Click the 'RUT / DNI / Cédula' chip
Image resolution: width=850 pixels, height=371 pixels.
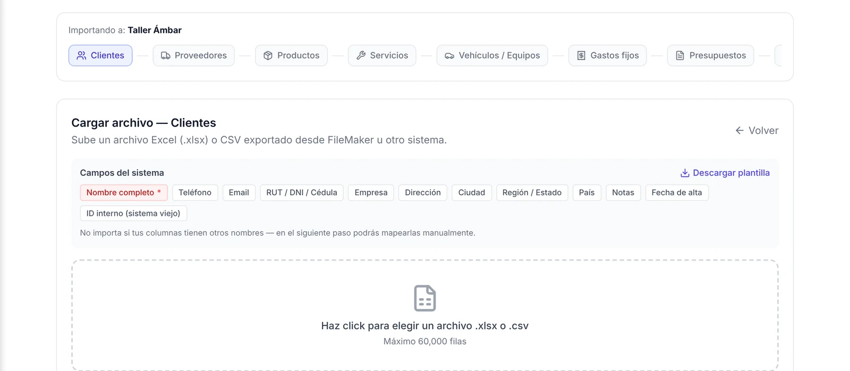pos(302,192)
